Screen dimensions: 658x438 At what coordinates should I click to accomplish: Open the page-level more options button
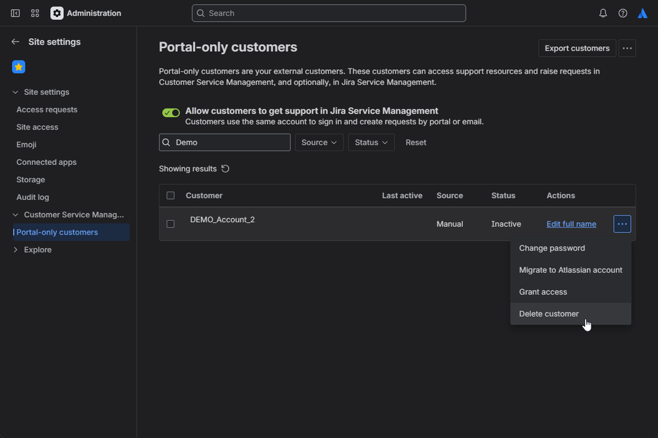pos(627,48)
